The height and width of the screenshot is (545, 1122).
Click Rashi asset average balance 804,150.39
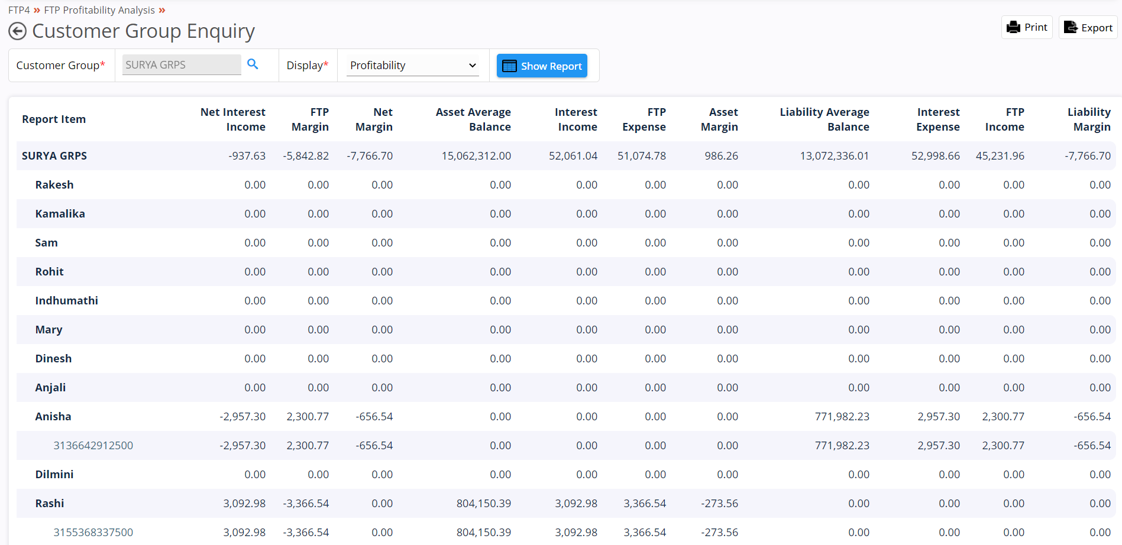(x=484, y=504)
